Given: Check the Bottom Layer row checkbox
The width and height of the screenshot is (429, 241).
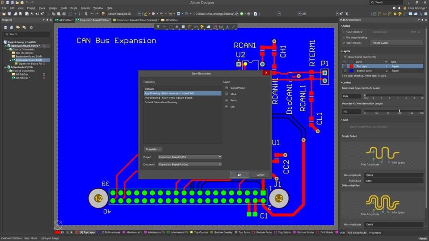Looking at the screenshot, I should coord(345,71).
